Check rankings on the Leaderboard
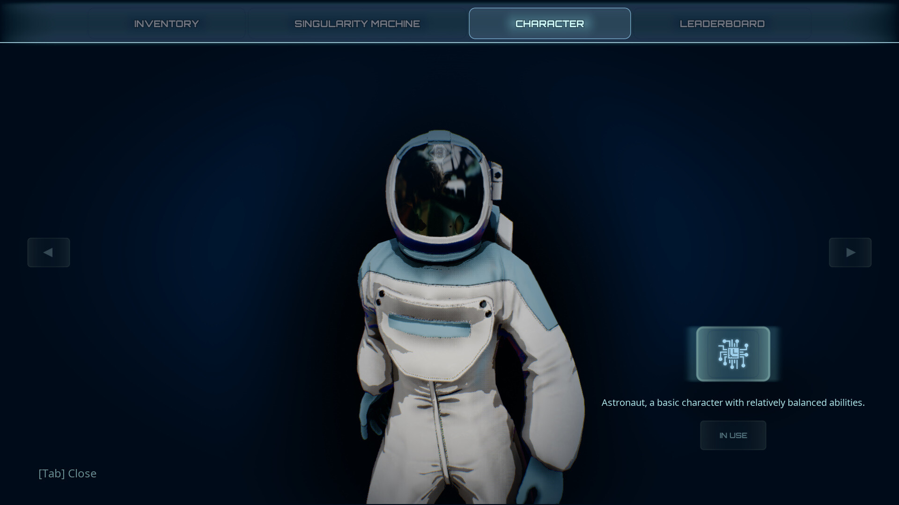 point(722,23)
